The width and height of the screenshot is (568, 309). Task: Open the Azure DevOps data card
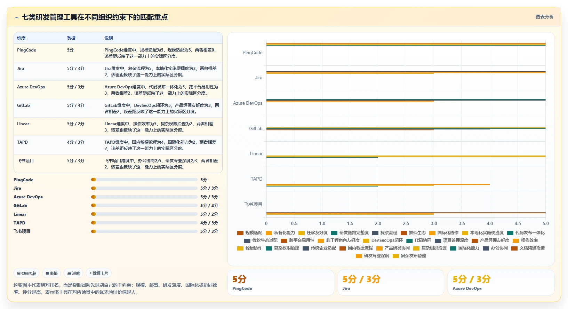[x=501, y=283]
